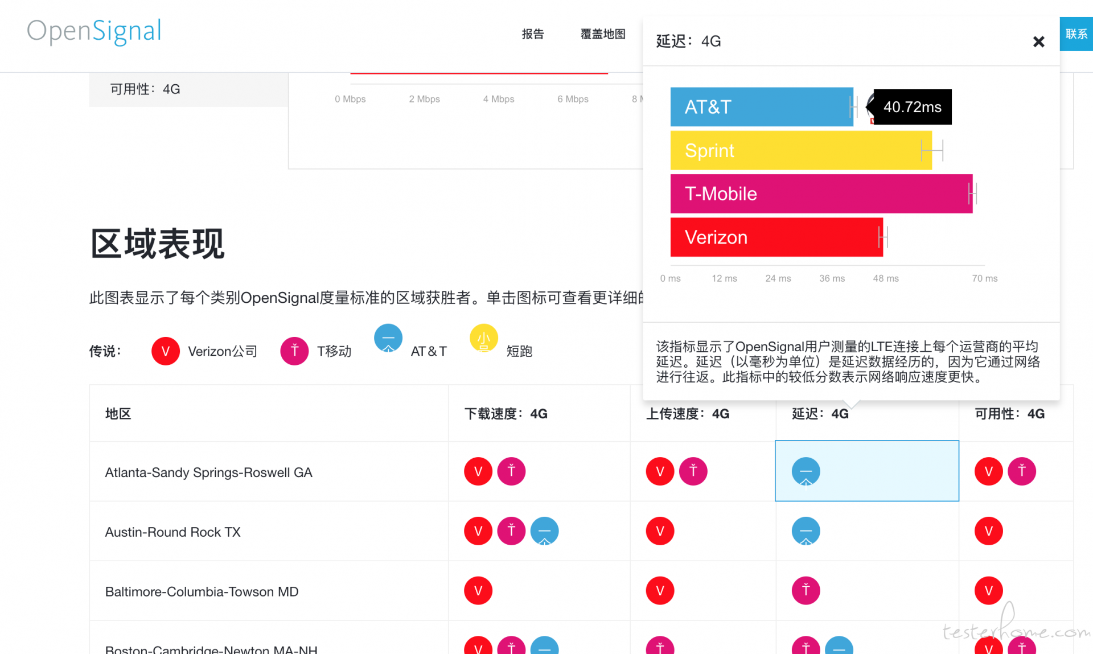The height and width of the screenshot is (654, 1093).
Task: Open the OpenSignal logo homepage
Action: (94, 31)
